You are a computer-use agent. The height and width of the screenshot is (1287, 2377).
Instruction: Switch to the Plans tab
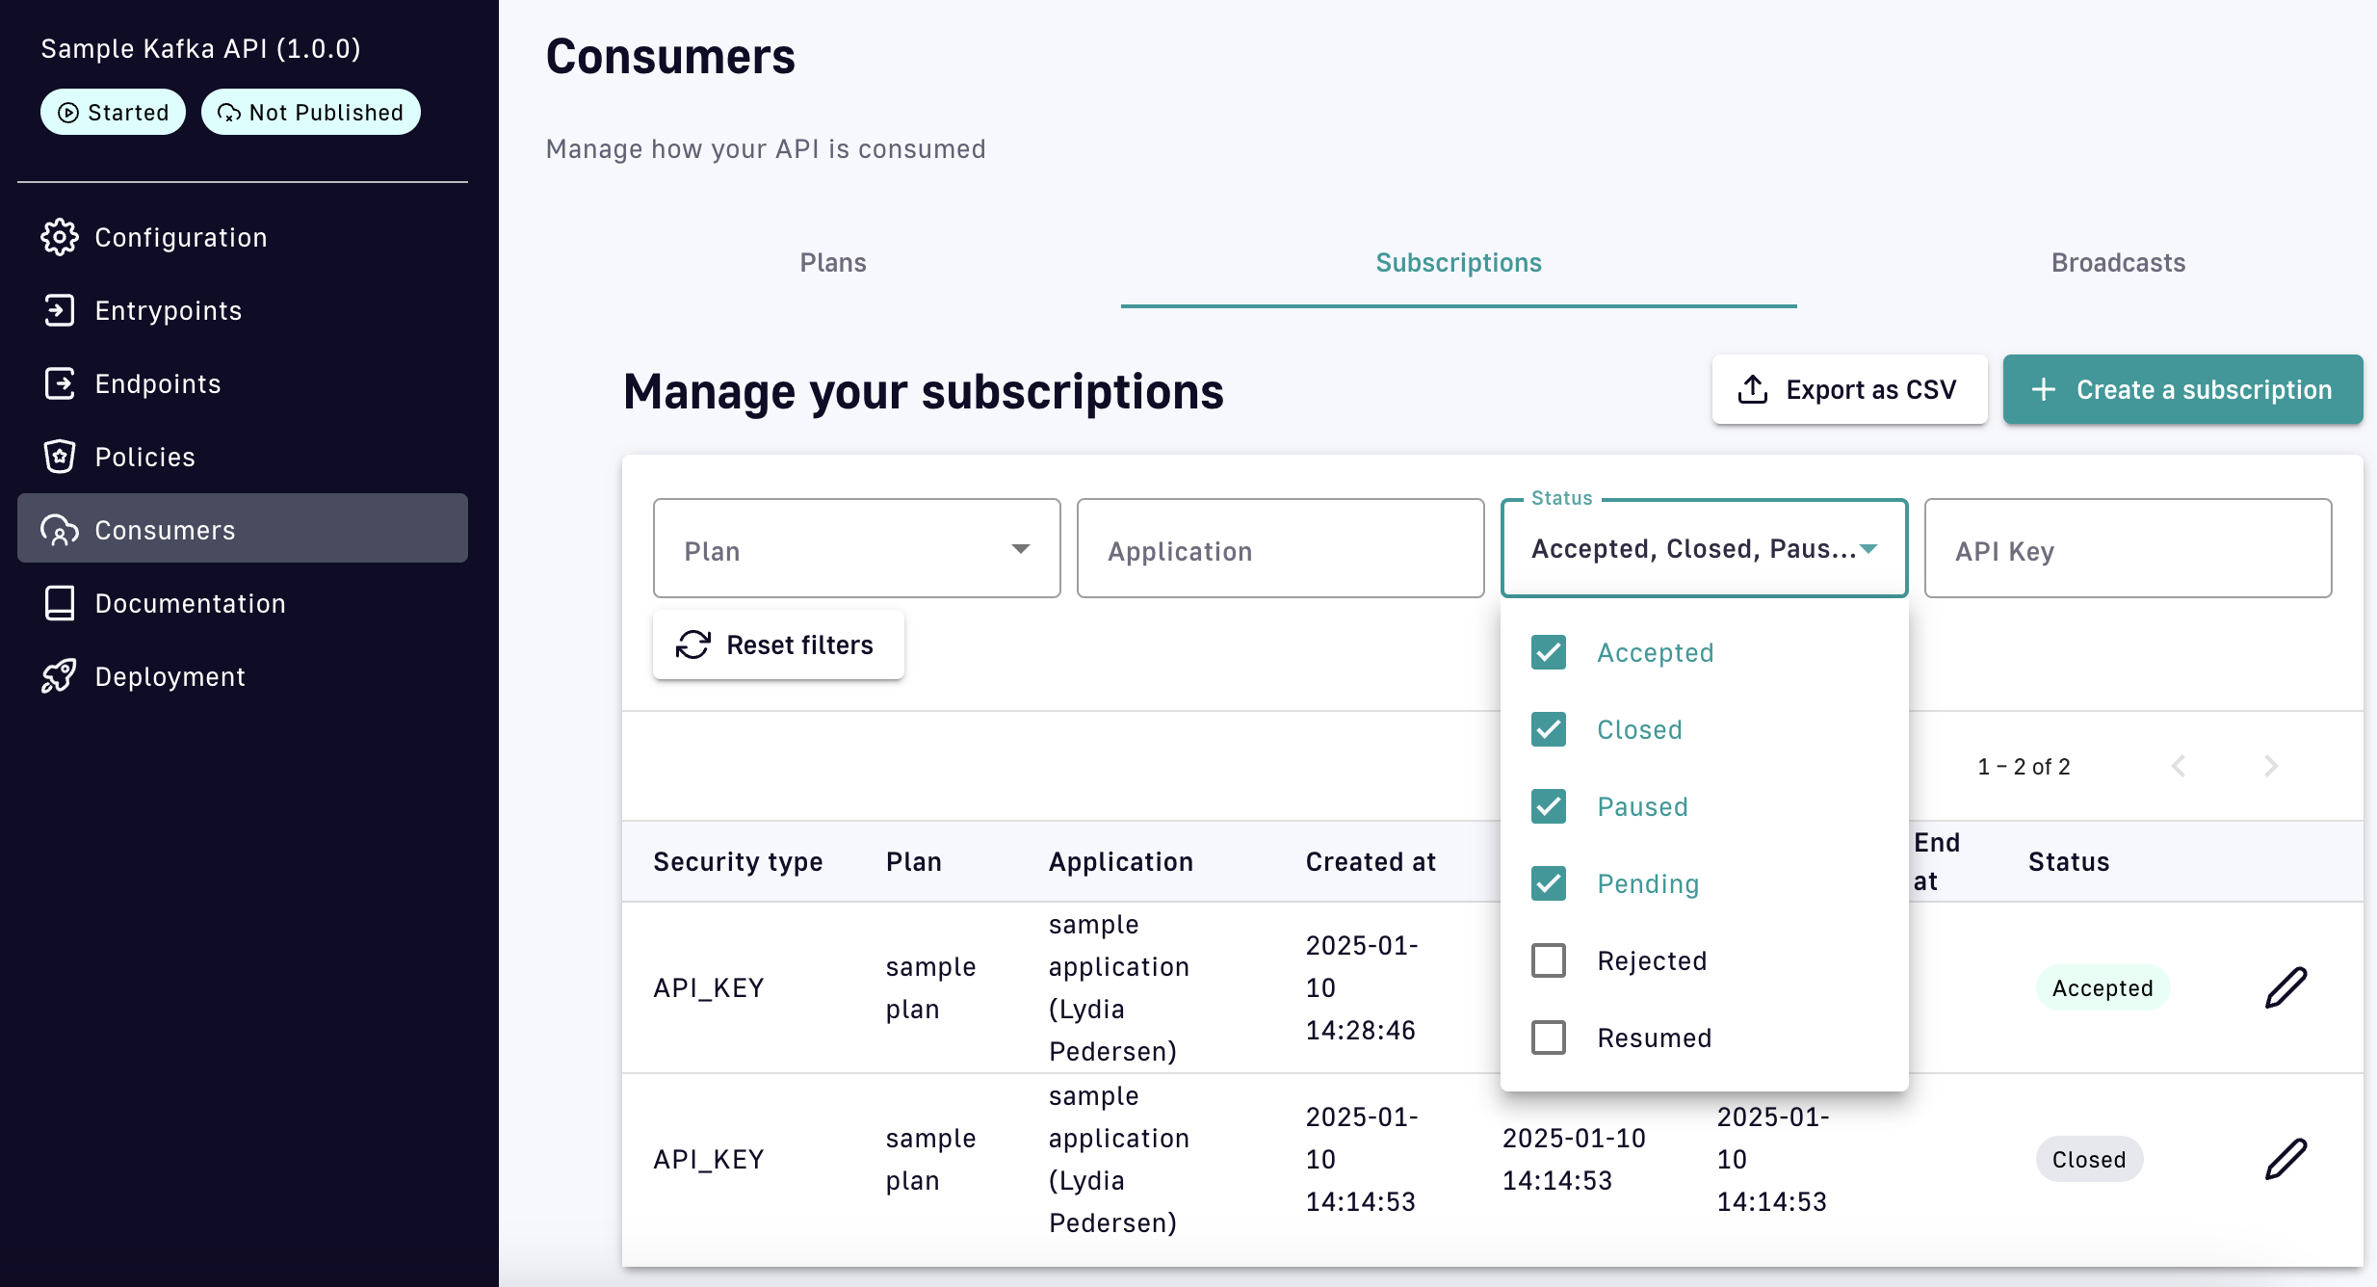click(x=833, y=263)
